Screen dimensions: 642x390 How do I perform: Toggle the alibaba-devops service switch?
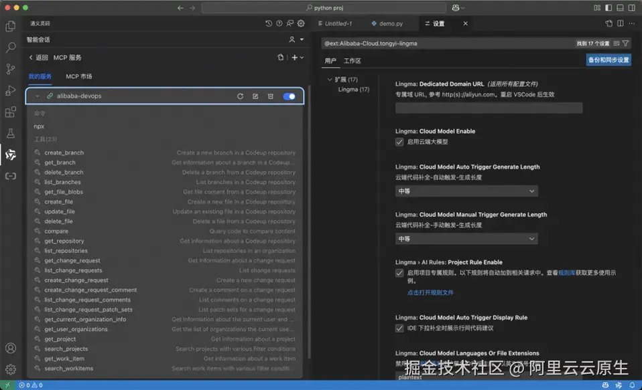tap(289, 96)
